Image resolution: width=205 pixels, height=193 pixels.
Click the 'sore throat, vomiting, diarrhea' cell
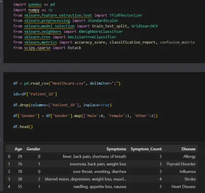(x=99, y=171)
